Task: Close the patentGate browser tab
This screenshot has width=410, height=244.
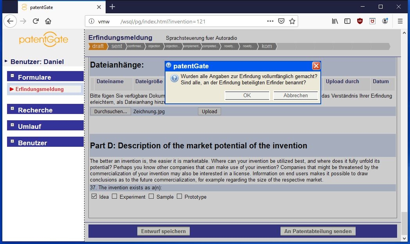Action: (99, 7)
